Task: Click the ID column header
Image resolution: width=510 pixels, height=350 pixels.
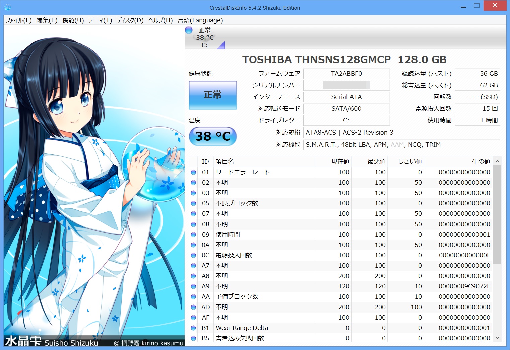Action: [205, 162]
